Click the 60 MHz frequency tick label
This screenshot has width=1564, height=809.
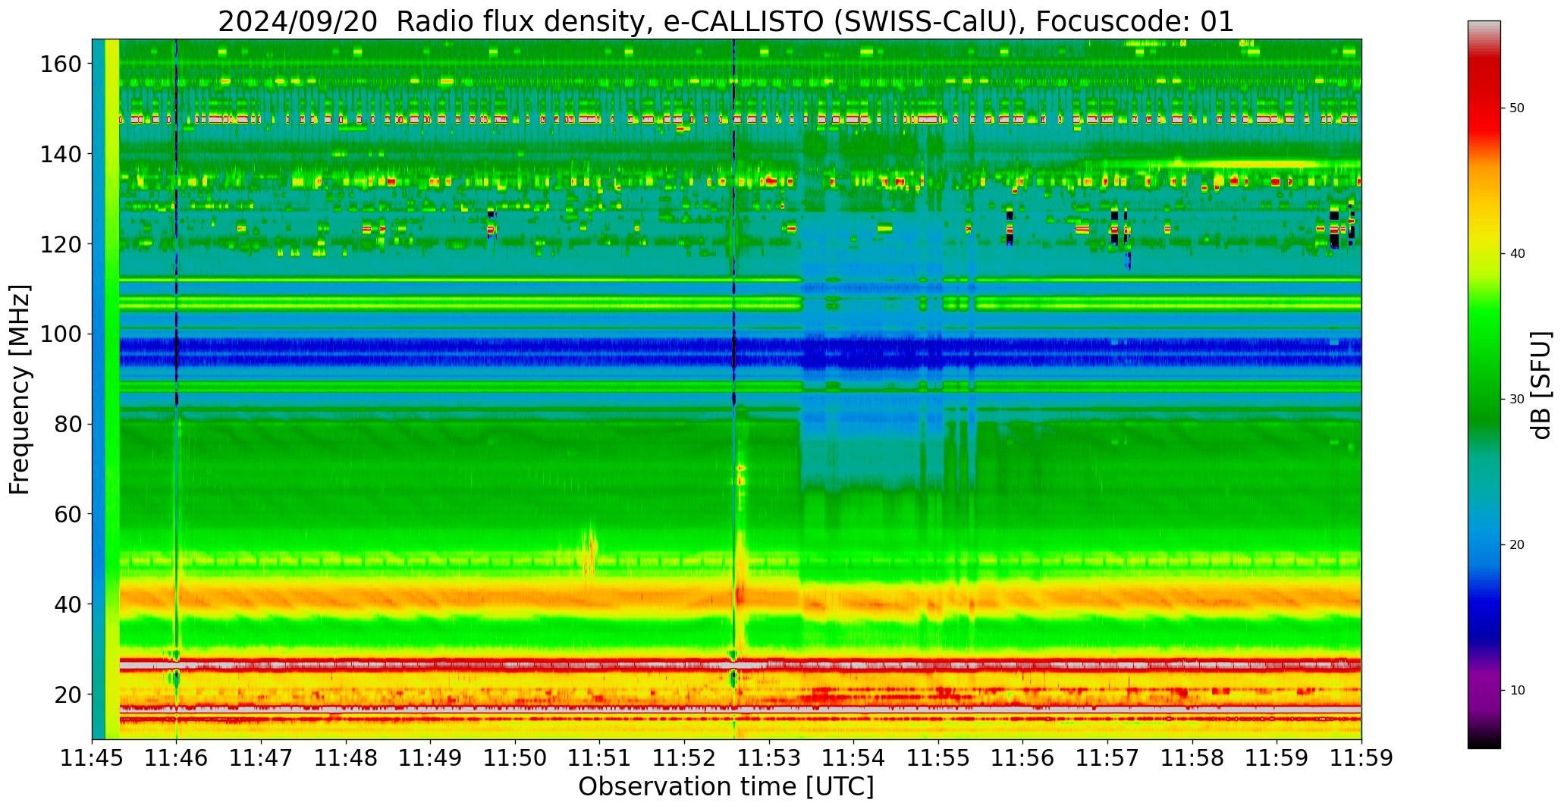68,514
